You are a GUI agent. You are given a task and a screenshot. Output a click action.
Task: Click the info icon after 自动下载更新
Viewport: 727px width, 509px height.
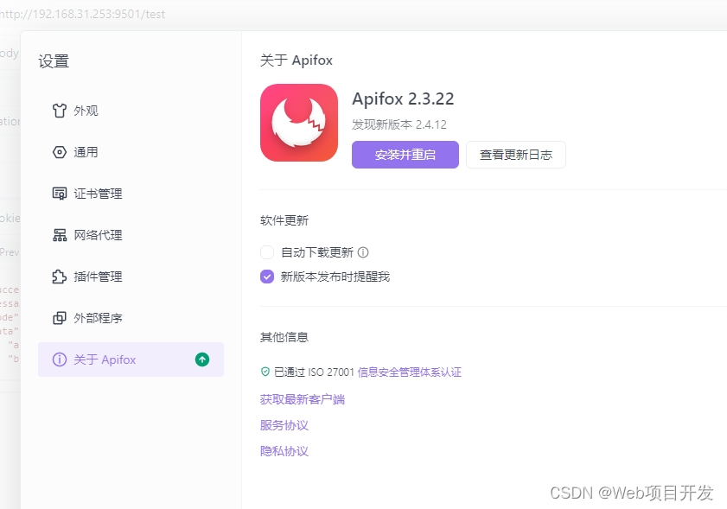(x=363, y=252)
